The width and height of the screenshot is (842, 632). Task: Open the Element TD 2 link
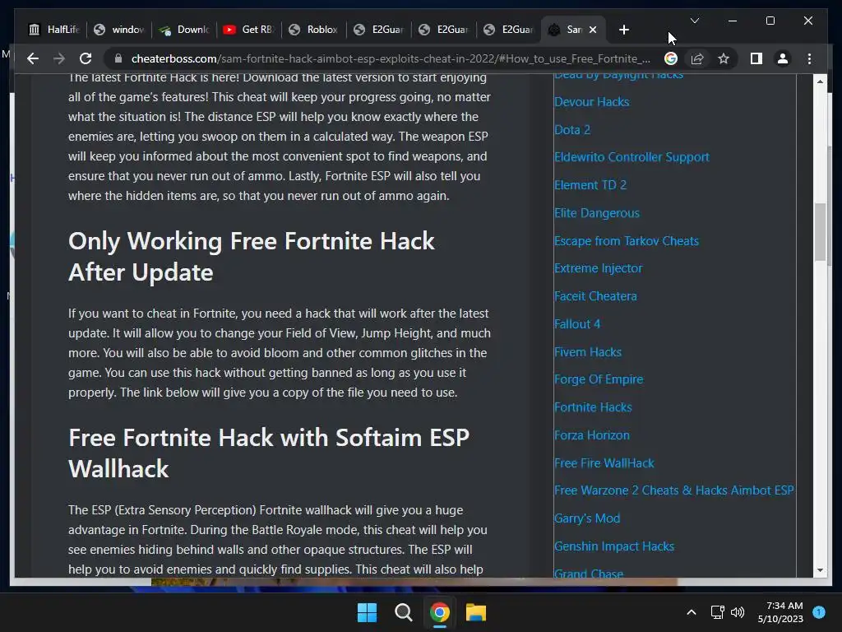pos(590,185)
